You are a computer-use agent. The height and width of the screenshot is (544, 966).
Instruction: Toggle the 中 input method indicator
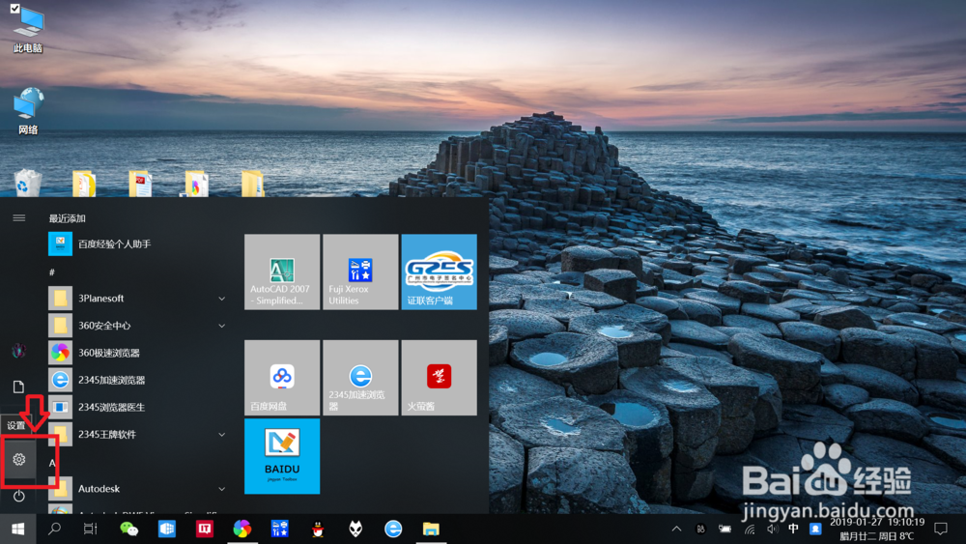click(793, 529)
